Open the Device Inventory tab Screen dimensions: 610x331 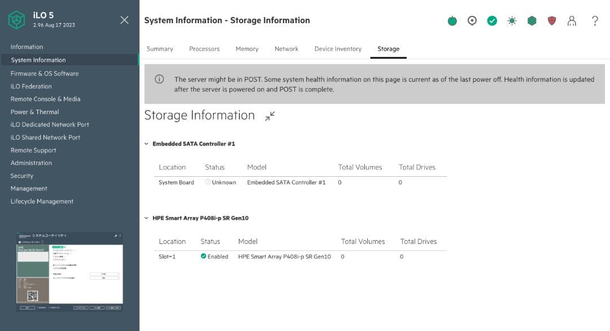[338, 49]
